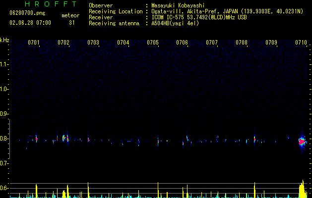Click the 0.8 kHz axis label
The width and height of the screenshot is (312, 198).
(x=4, y=139)
